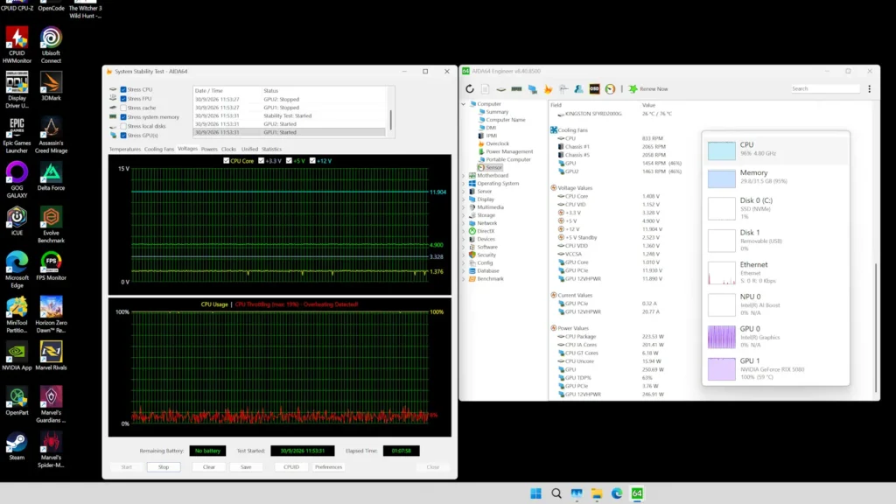This screenshot has width=896, height=504.
Task: Click the memory module benchmark toolbar icon
Action: 516,89
